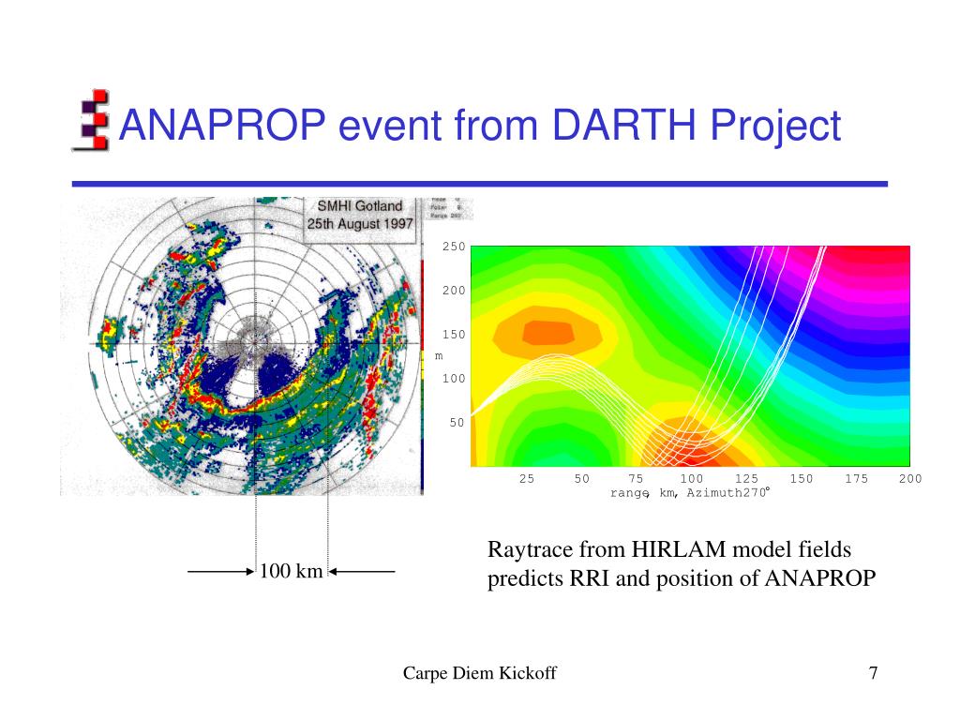Click the slide number 7
This screenshot has height=720, width=960.
point(873,673)
